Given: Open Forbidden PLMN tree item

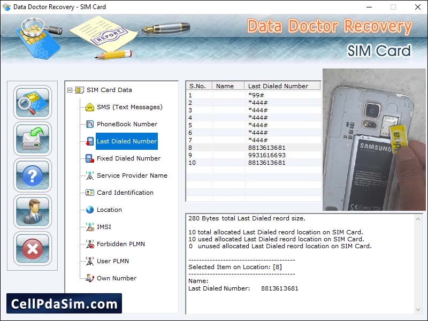Looking at the screenshot, I should pyautogui.click(x=121, y=244).
